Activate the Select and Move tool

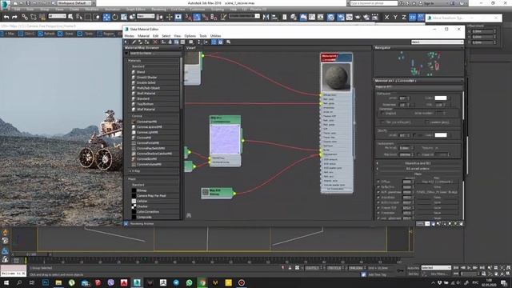pos(106,17)
